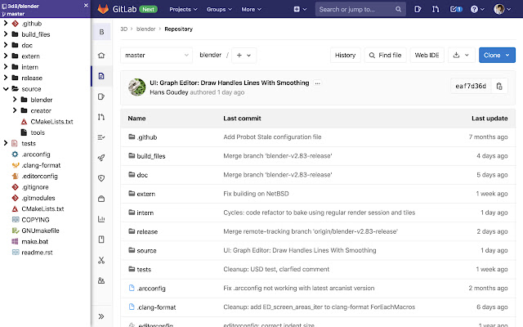Screen dimensions: 523x327
Task: Select CMakeLists.txt under source in tree
Action: pos(51,122)
